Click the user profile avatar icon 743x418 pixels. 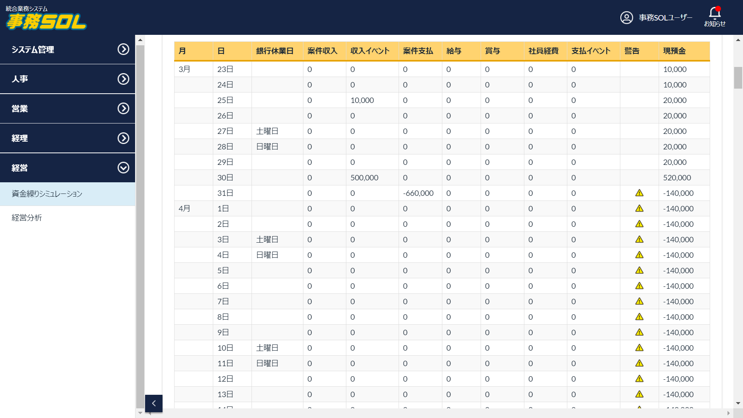(627, 17)
